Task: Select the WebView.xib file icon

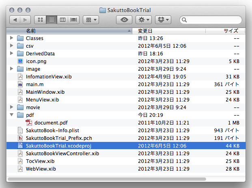Action: pyautogui.click(x=20, y=169)
